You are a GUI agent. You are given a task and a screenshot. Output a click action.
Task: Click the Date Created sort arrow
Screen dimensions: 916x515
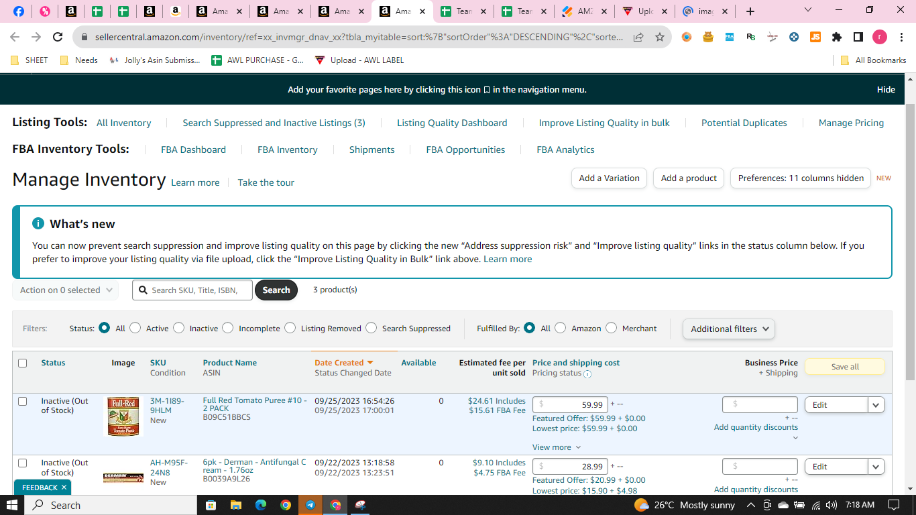pyautogui.click(x=369, y=363)
